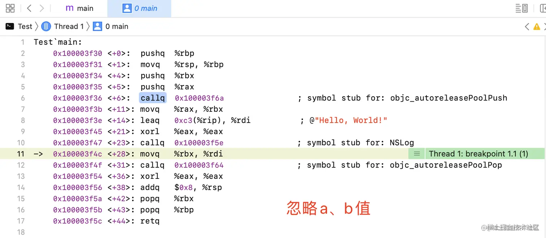Click the 0xc3(%rip), %rdi operand
Image resolution: width=546 pixels, height=238 pixels.
coord(212,120)
